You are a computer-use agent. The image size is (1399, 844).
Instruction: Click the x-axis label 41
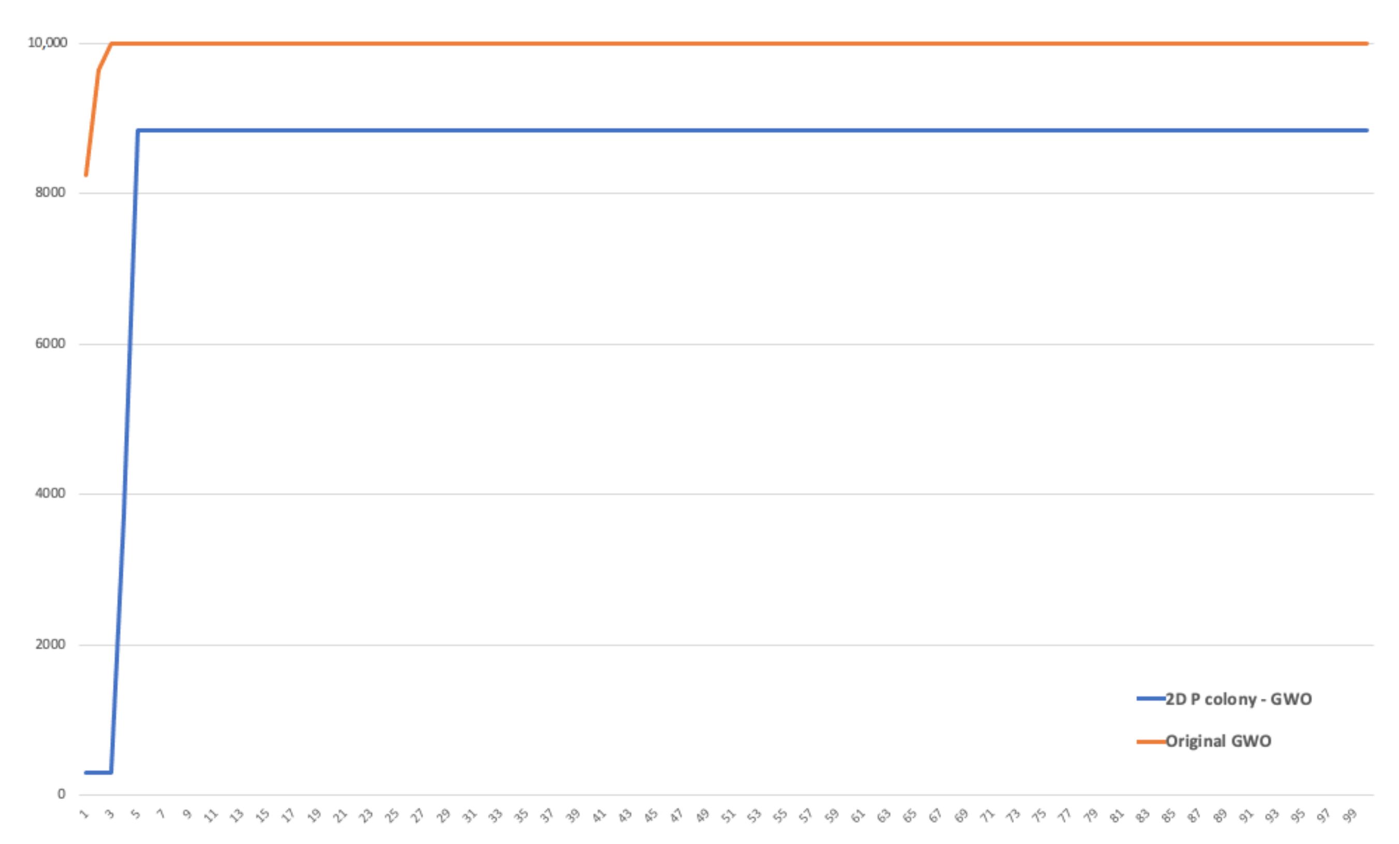(599, 816)
